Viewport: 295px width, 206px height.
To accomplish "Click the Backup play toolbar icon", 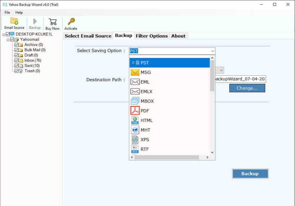I will point(35,21).
